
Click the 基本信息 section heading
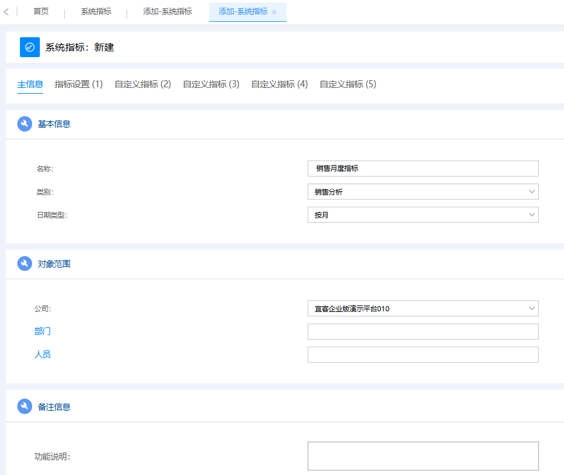[x=55, y=124]
